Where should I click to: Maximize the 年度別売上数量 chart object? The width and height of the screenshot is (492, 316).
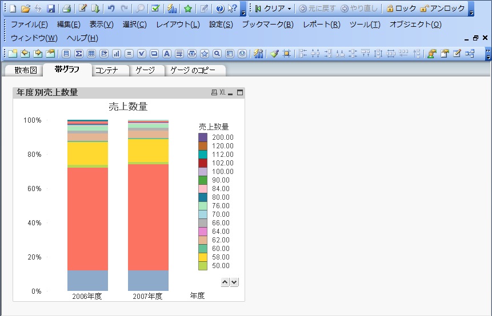click(240, 92)
